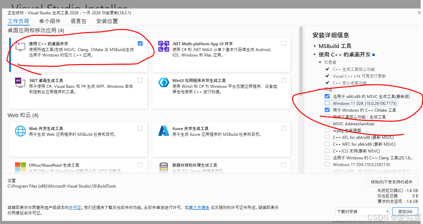Switch to the 工作负荷 tab
This screenshot has height=224, width=423.
[x=18, y=21]
